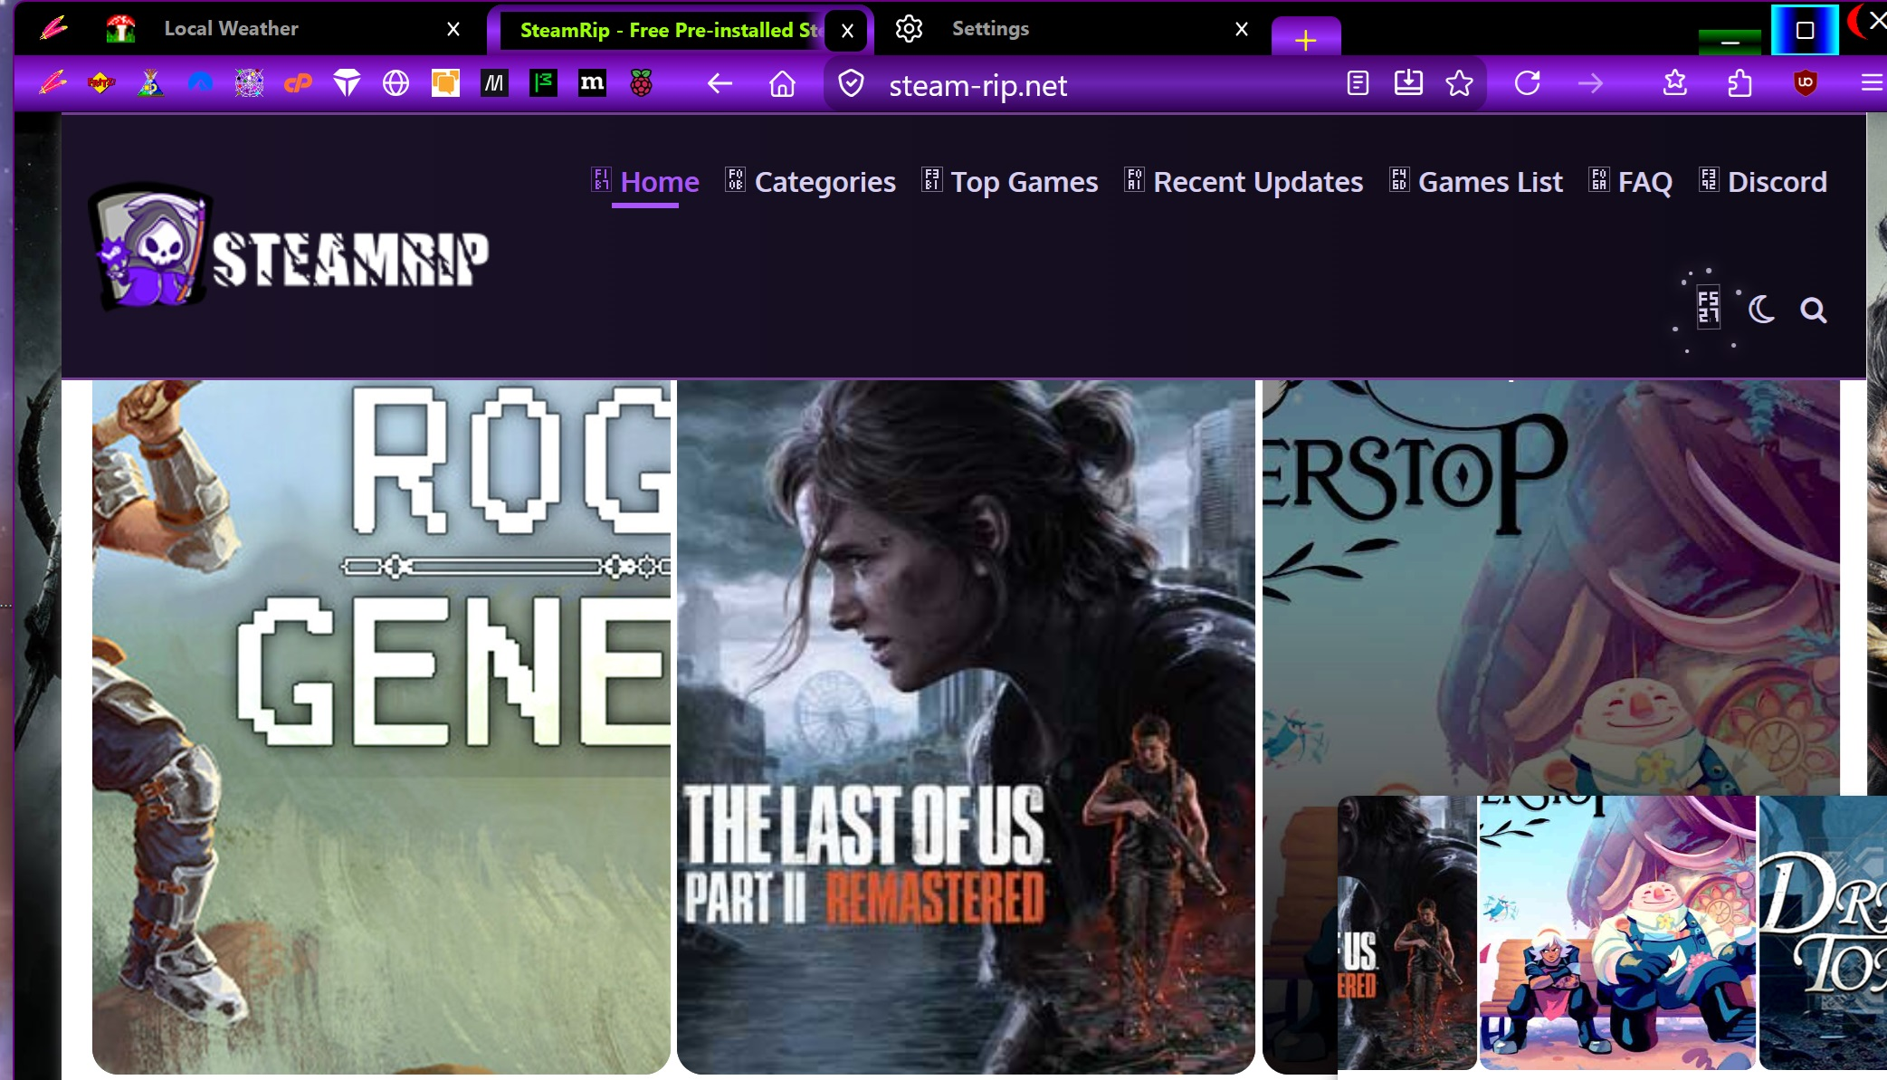Toggle reader view for the page

1358,83
